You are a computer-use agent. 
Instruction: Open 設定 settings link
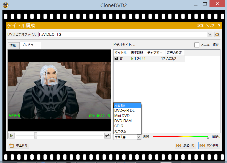point(200,26)
